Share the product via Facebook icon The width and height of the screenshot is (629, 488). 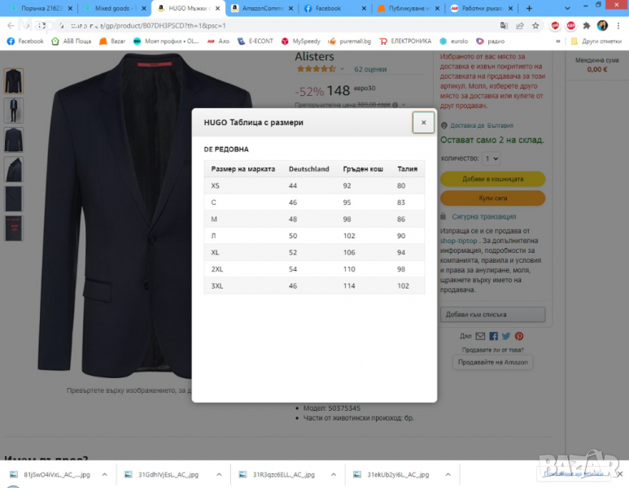pyautogui.click(x=493, y=336)
